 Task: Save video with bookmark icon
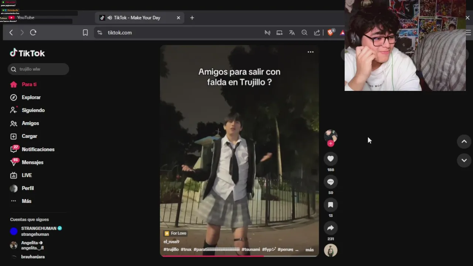pos(331,205)
